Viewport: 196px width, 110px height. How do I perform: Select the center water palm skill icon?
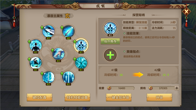click(58, 54)
